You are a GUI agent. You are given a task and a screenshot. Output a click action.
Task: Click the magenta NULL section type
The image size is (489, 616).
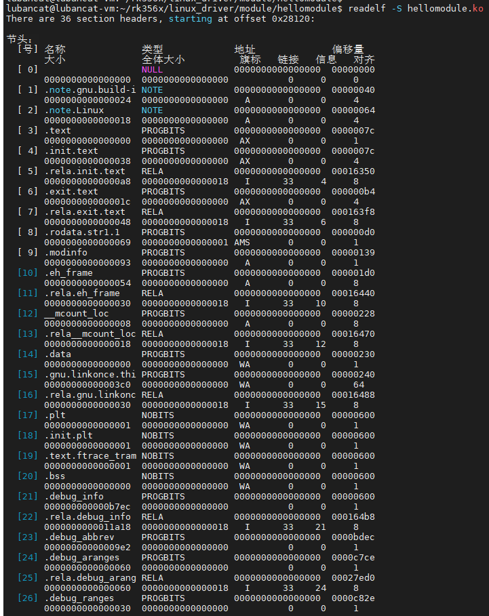pos(152,70)
